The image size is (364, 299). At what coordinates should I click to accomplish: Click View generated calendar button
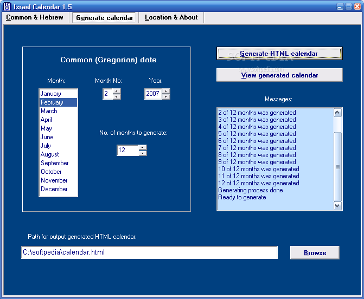click(x=279, y=75)
